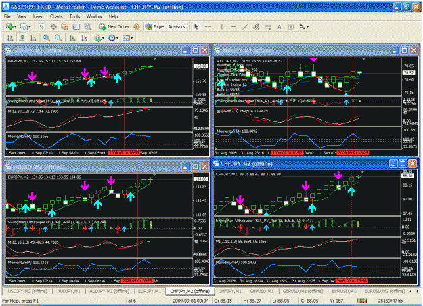Select the Cursor arrow tool
Image resolution: width=423 pixels, height=306 pixels.
coord(196,26)
